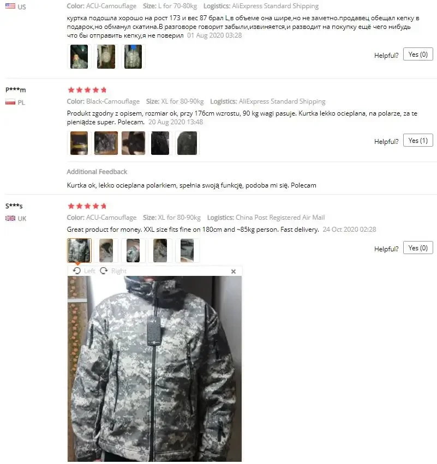Click the Poland flag icon
Viewport: 437px width, 464px height.
[10, 102]
